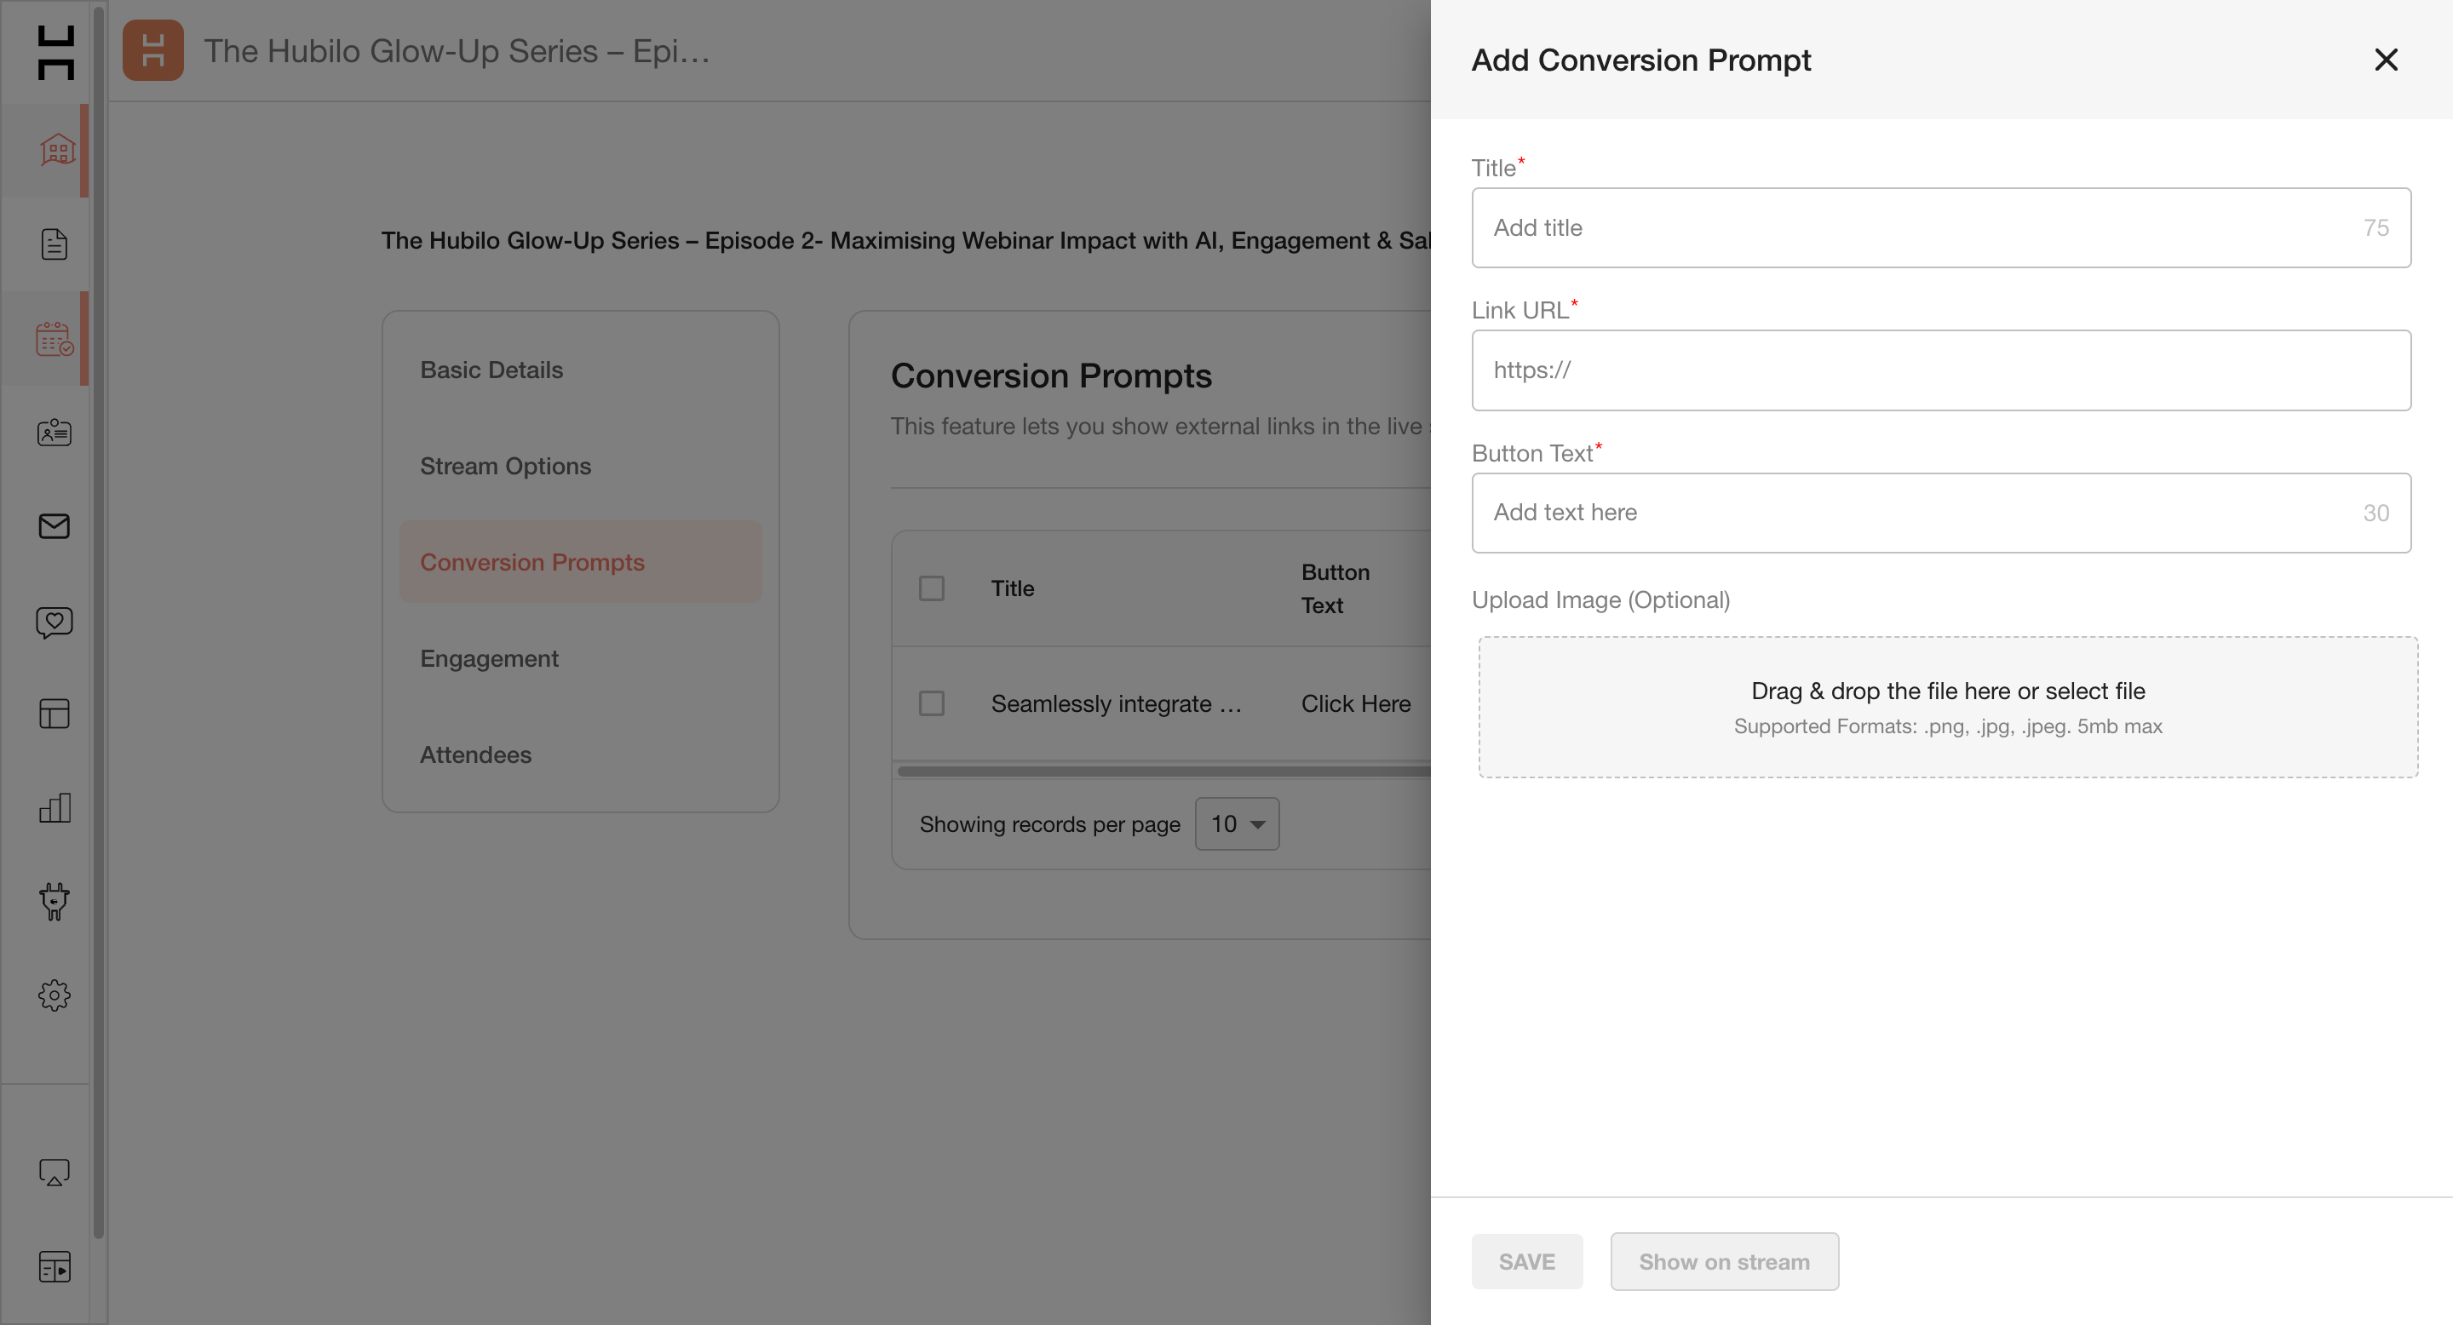This screenshot has height=1325, width=2453.
Task: Click the event title in the top bar
Action: click(x=457, y=50)
